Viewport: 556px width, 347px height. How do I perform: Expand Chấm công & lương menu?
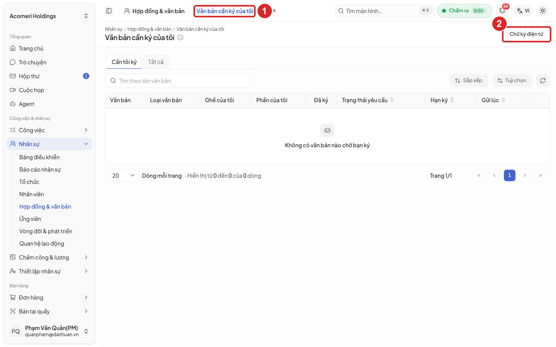[49, 258]
